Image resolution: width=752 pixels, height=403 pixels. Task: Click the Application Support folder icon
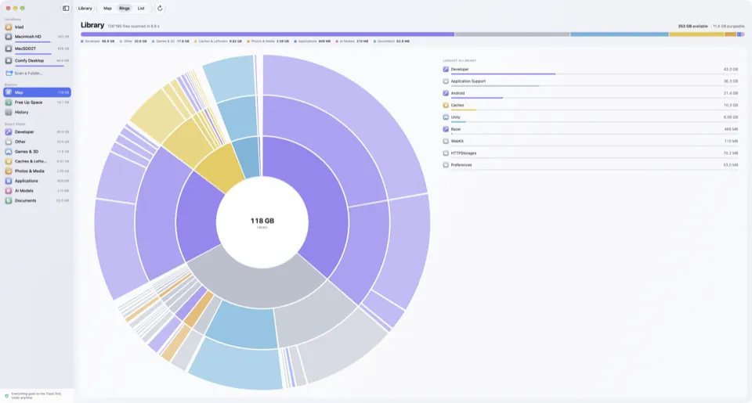(x=446, y=81)
